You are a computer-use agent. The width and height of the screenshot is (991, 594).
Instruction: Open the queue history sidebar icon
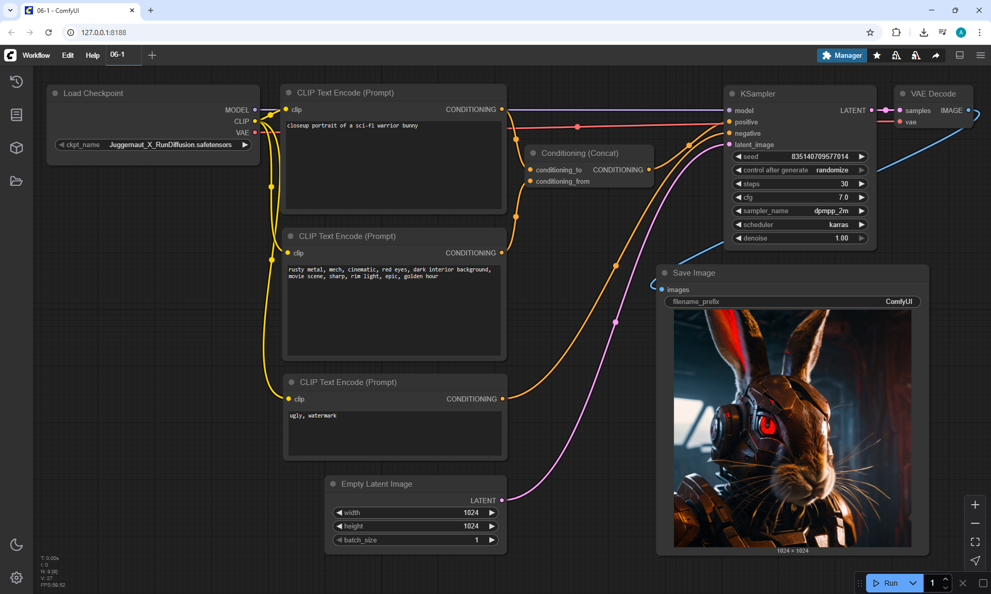pos(17,82)
